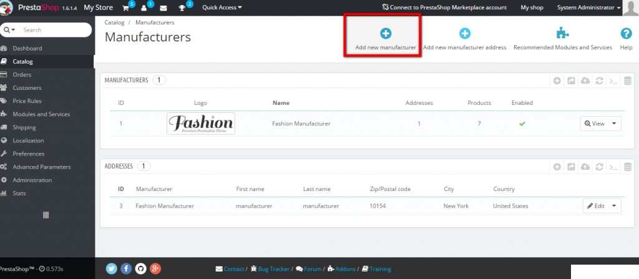Open Forum link in footer
This screenshot has height=279, width=639.
point(309,269)
